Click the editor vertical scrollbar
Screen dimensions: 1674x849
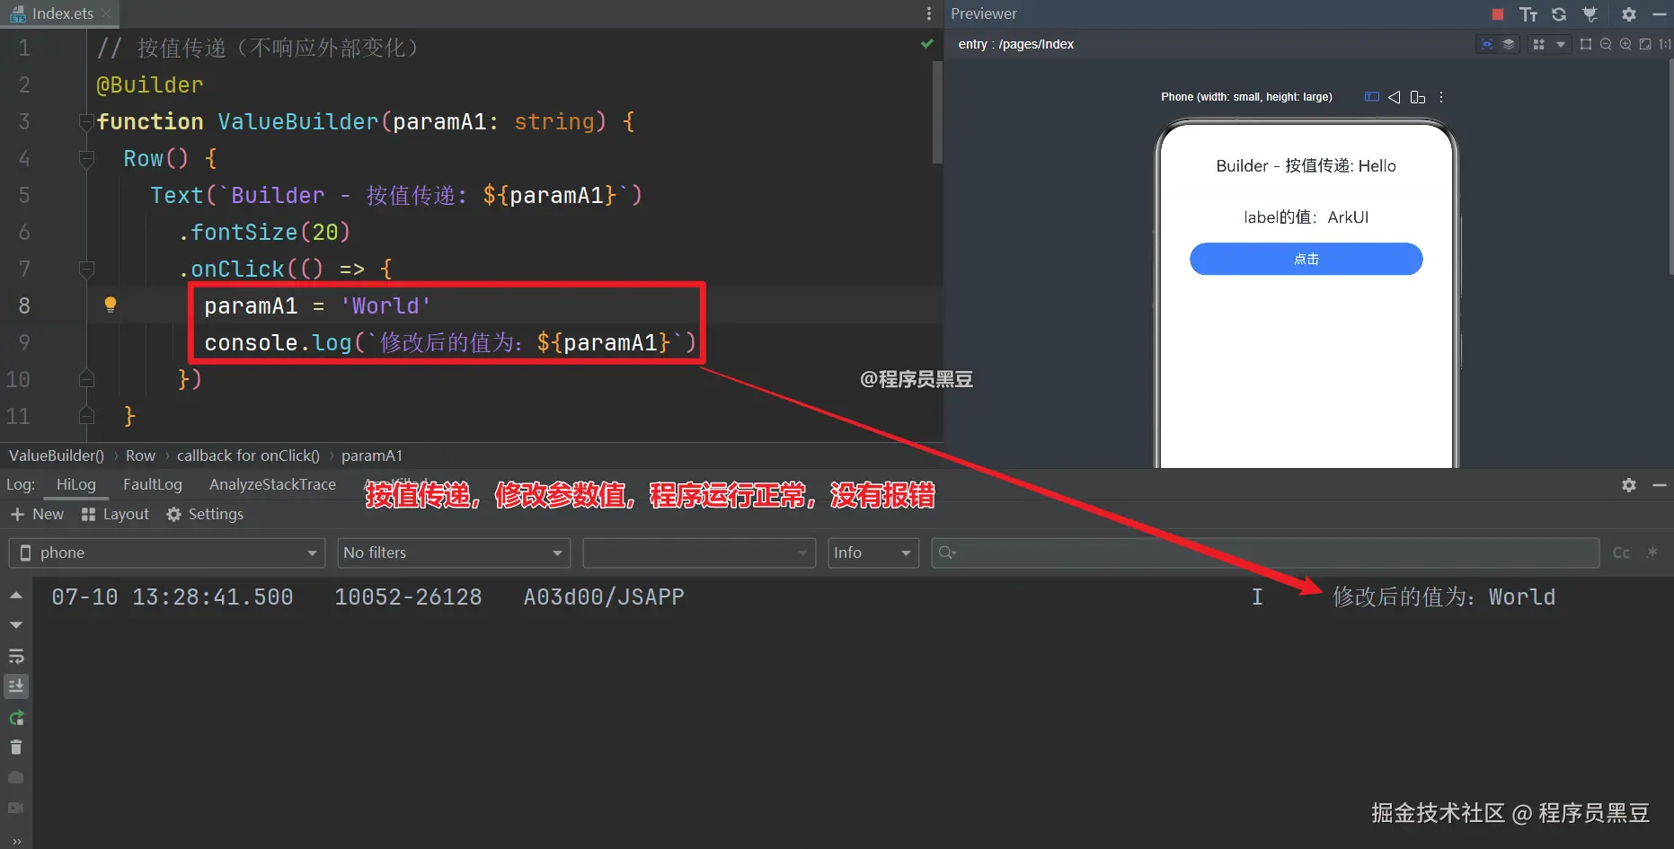point(938,112)
